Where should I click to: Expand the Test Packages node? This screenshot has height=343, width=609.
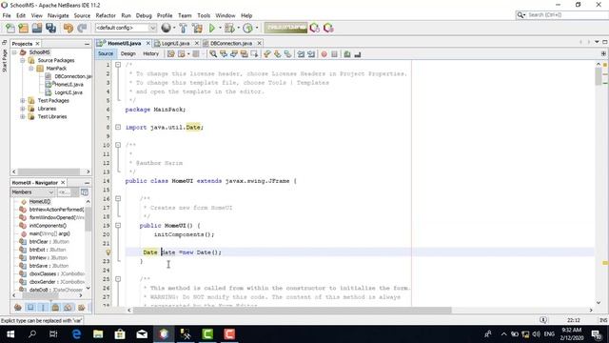tap(23, 101)
